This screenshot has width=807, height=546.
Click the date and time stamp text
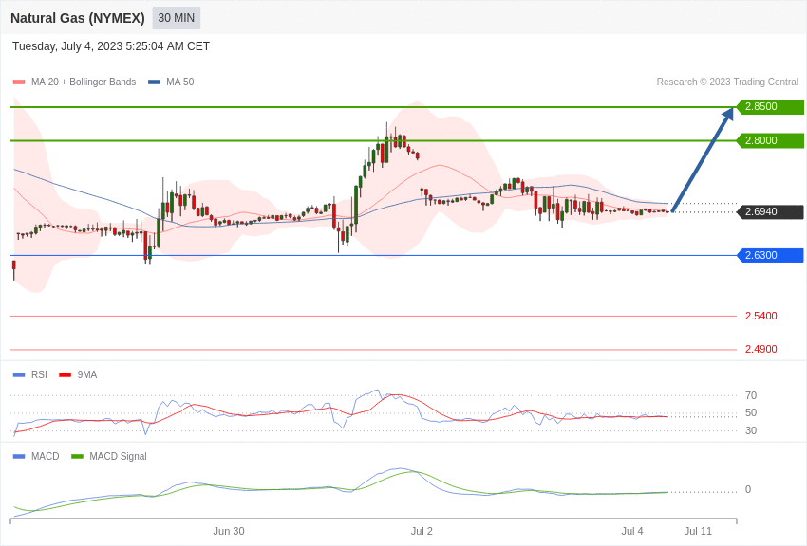pyautogui.click(x=111, y=46)
